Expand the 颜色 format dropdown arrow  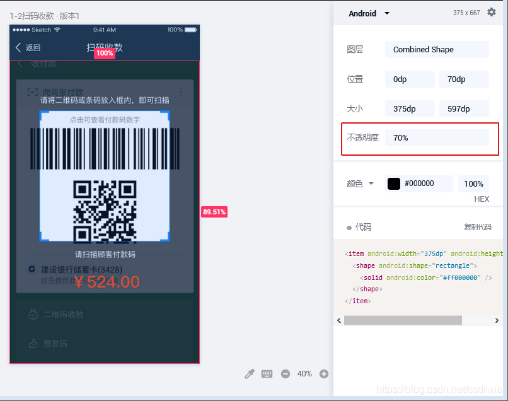pyautogui.click(x=371, y=183)
